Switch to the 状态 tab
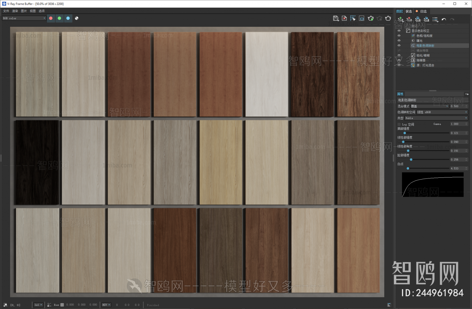The height and width of the screenshot is (309, 472). pos(409,11)
